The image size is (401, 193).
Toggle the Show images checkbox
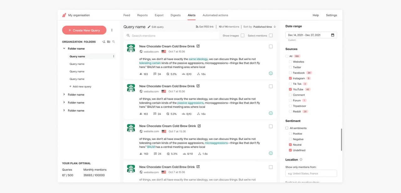(242, 36)
